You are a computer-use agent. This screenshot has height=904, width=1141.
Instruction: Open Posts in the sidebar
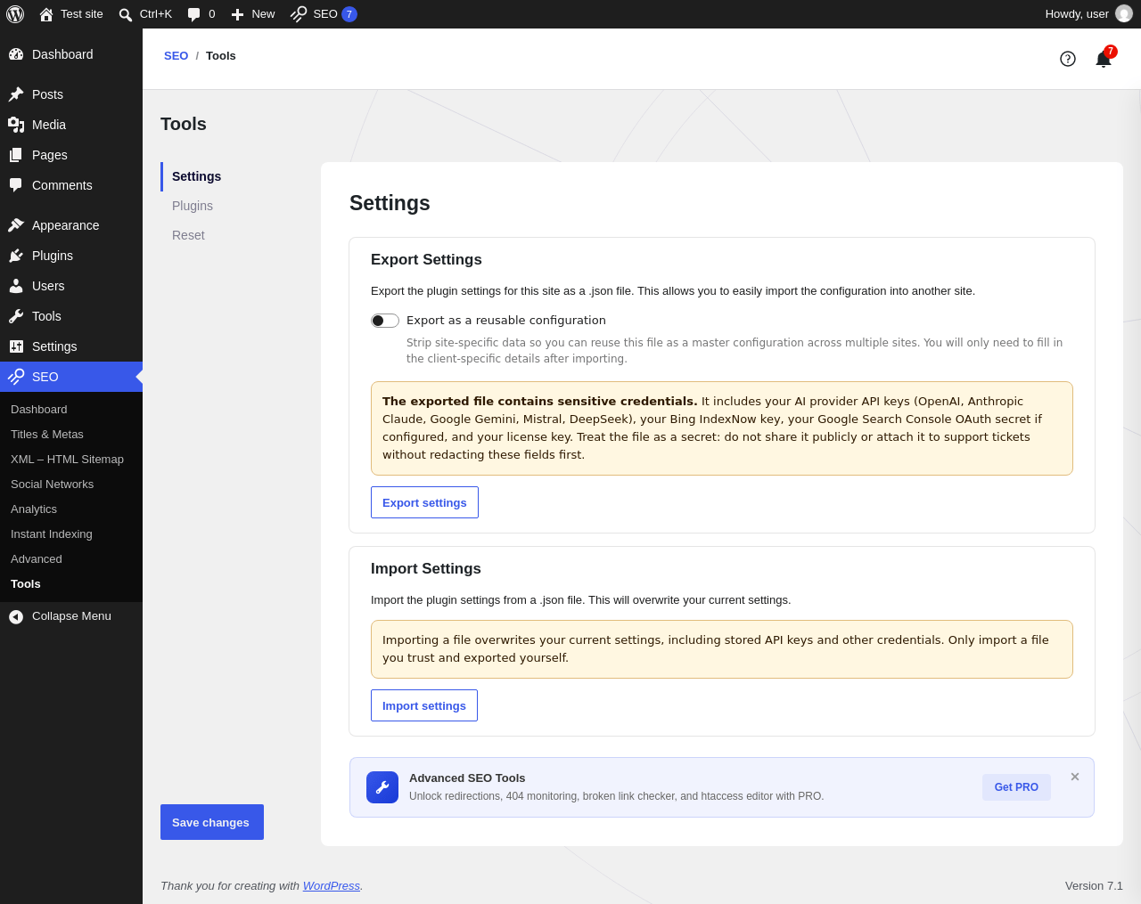click(x=71, y=94)
